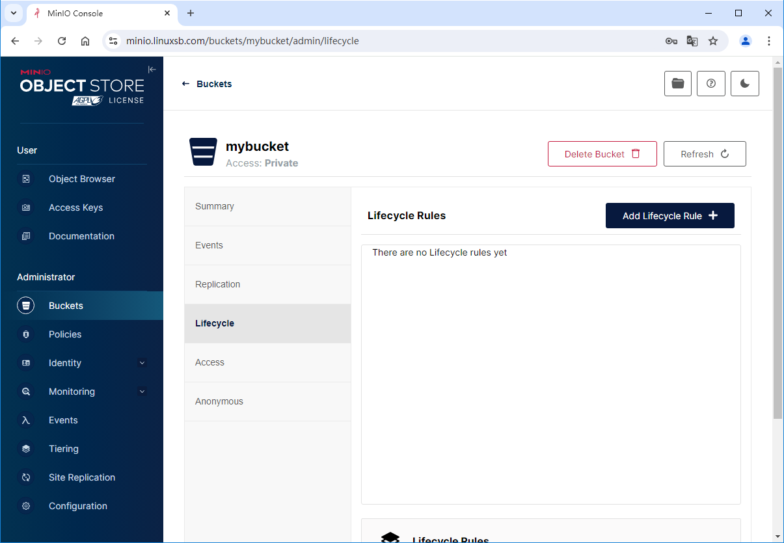Open Tiering in the sidebar
784x543 pixels.
[63, 449]
